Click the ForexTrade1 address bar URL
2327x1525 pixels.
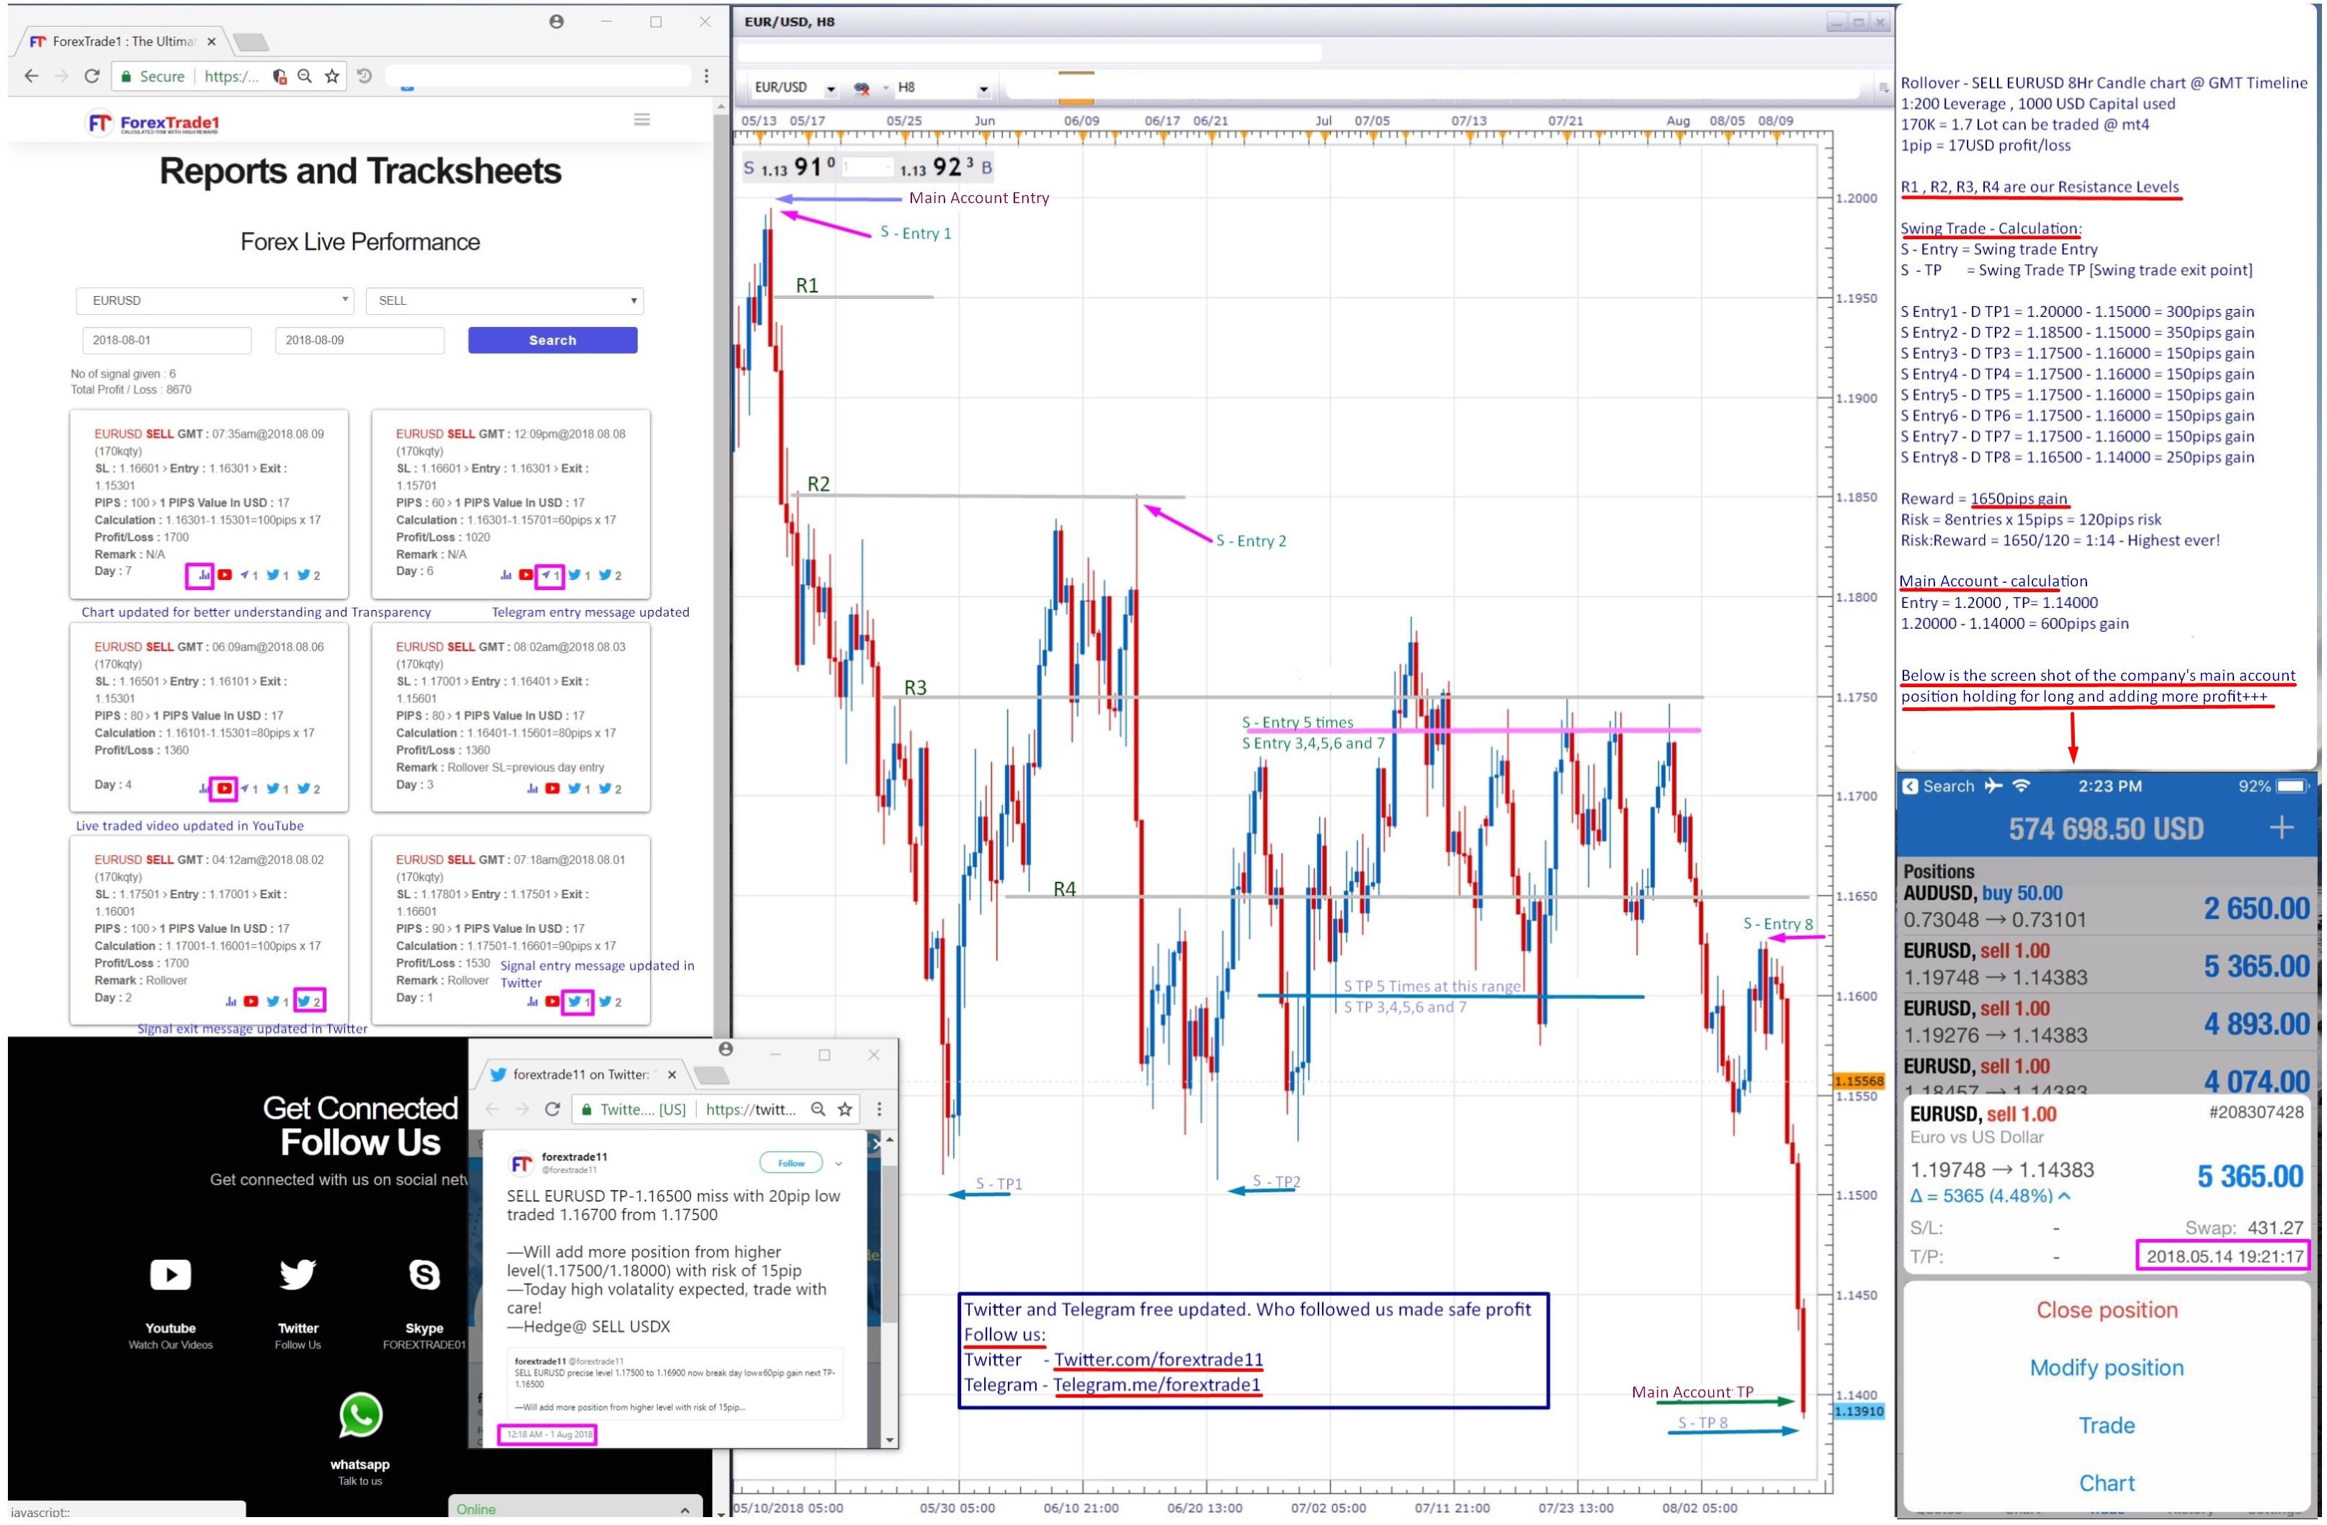pyautogui.click(x=232, y=76)
